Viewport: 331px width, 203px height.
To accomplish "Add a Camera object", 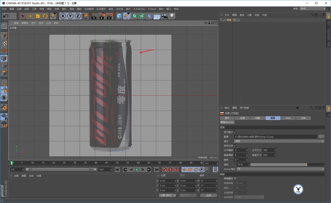I will tap(164, 16).
